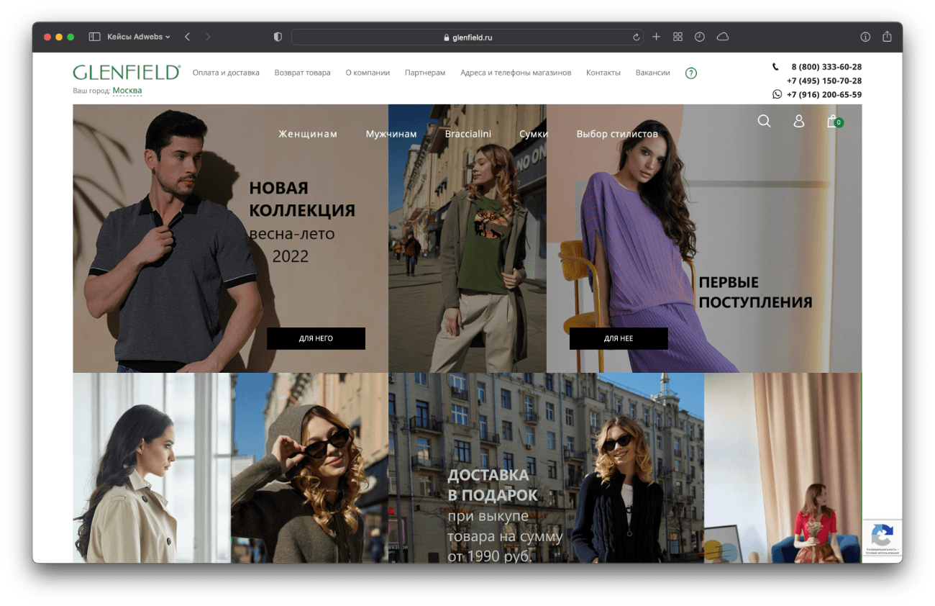Open the woman in beige trench coat photo
The width and height of the screenshot is (935, 606).
(x=152, y=468)
